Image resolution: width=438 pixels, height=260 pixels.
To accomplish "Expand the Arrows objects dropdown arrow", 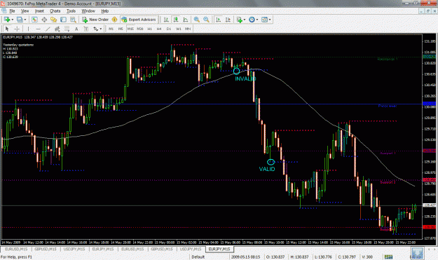I will click(100, 29).
